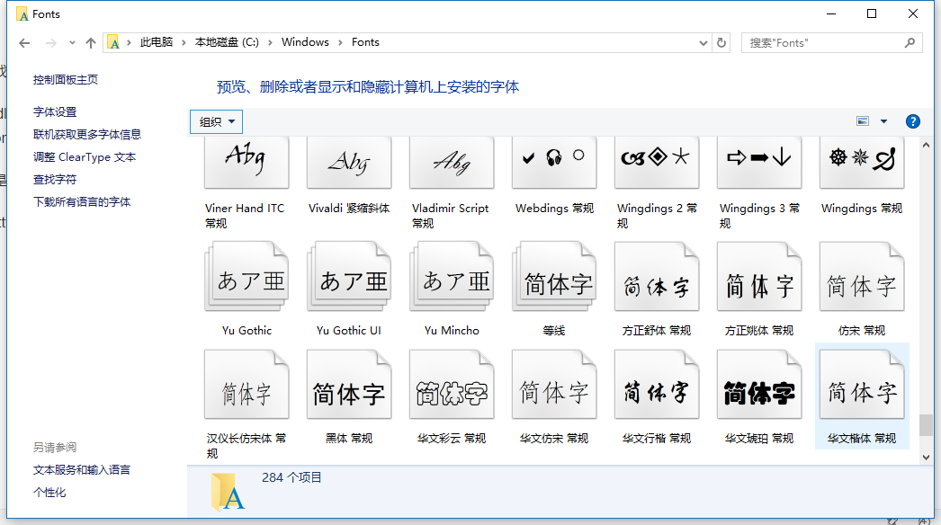Expand the chevron after Windows in path
The width and height of the screenshot is (941, 525).
coord(340,42)
